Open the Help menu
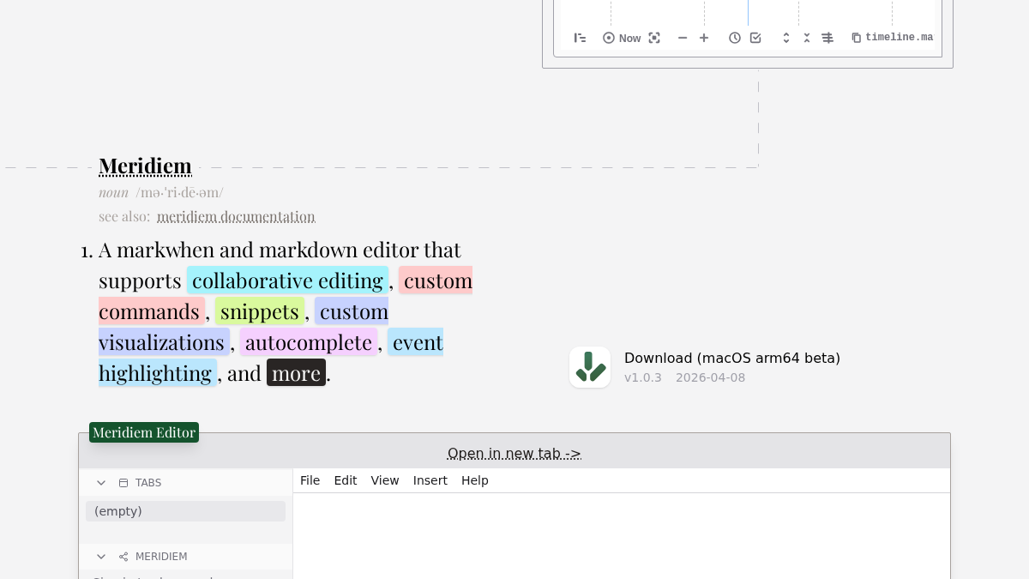The image size is (1029, 579). pos(475,480)
